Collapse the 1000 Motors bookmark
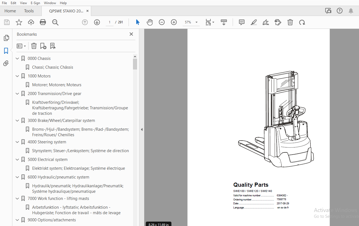This screenshot has height=226, width=359. click(x=17, y=76)
